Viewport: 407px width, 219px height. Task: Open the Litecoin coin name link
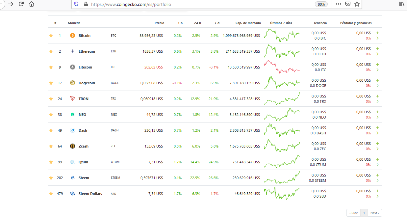(85, 67)
